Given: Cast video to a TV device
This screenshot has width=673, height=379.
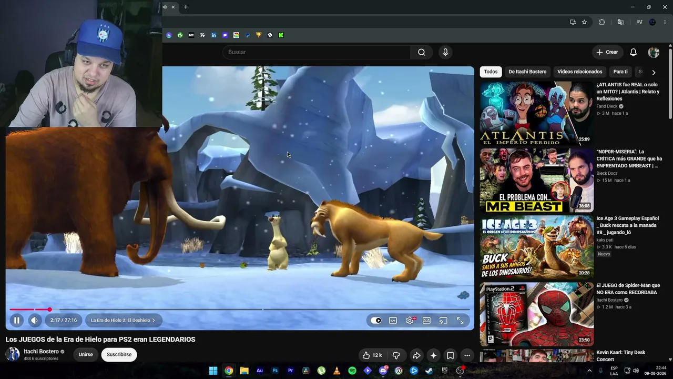Looking at the screenshot, I should [x=443, y=320].
